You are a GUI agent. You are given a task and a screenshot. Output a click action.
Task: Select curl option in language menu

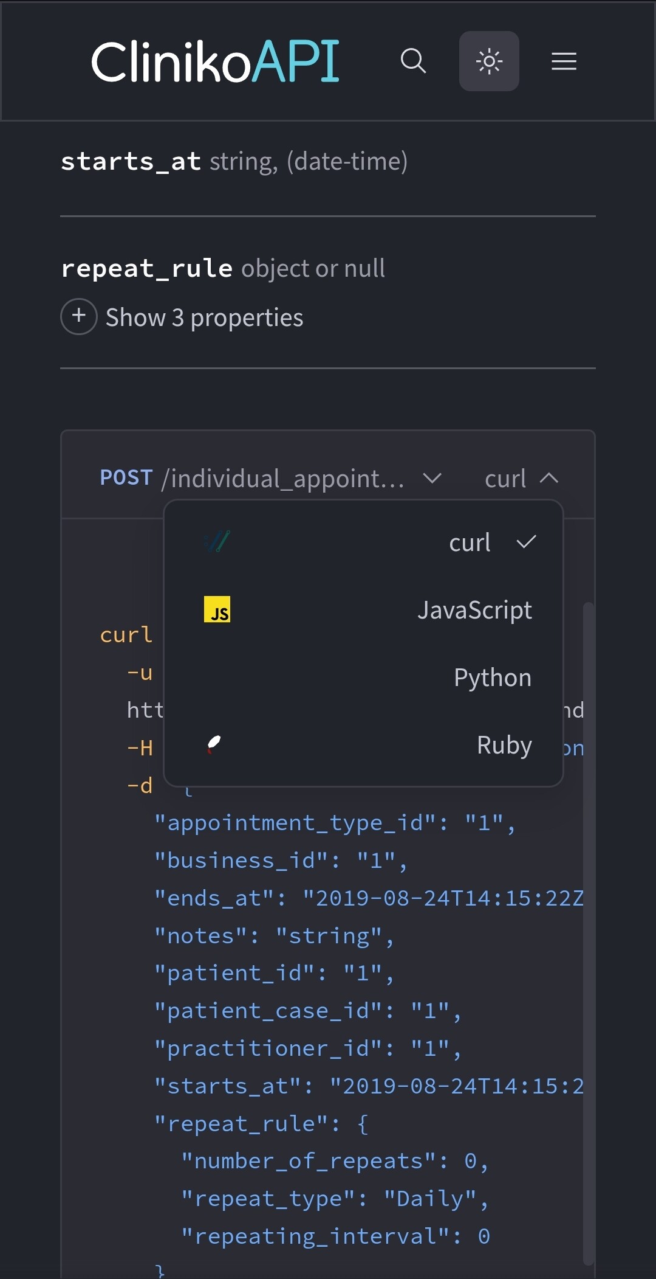(469, 542)
